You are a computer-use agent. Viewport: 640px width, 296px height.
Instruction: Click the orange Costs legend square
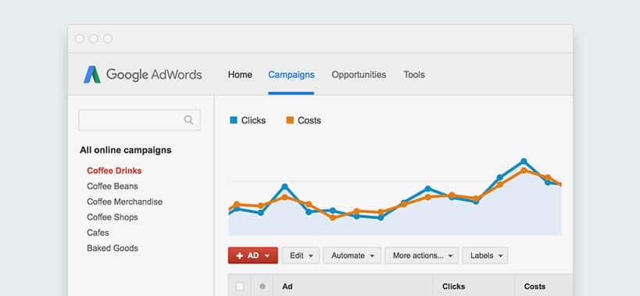[x=290, y=120]
